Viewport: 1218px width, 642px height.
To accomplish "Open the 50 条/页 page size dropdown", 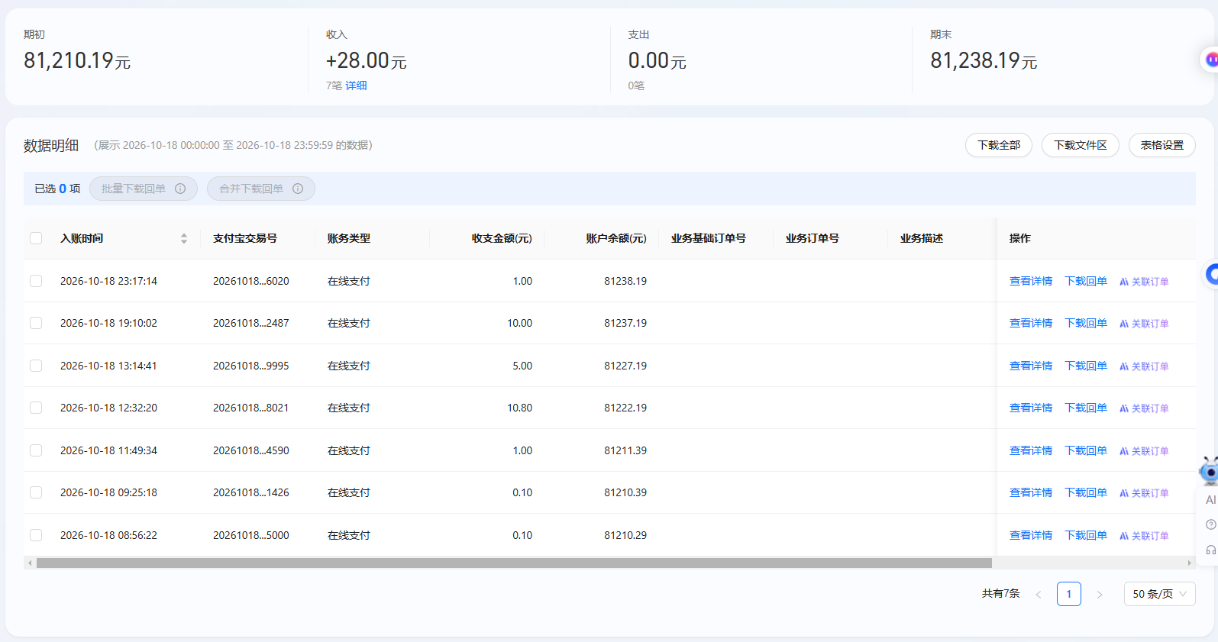I will click(1159, 594).
